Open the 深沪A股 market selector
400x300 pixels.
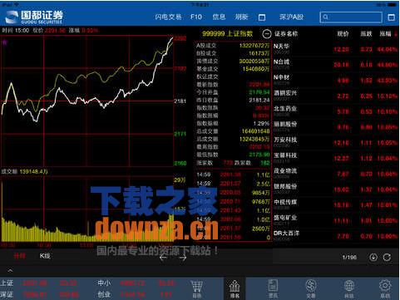pos(291,17)
